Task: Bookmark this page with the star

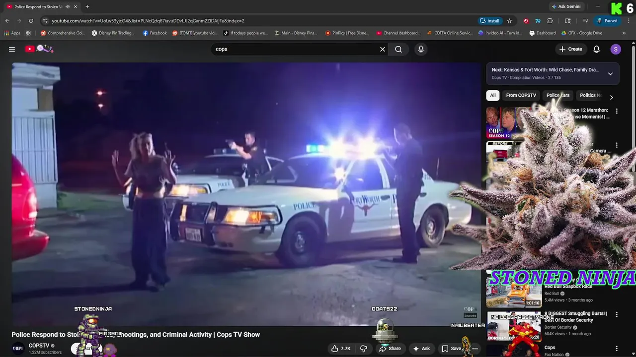Action: pyautogui.click(x=509, y=21)
